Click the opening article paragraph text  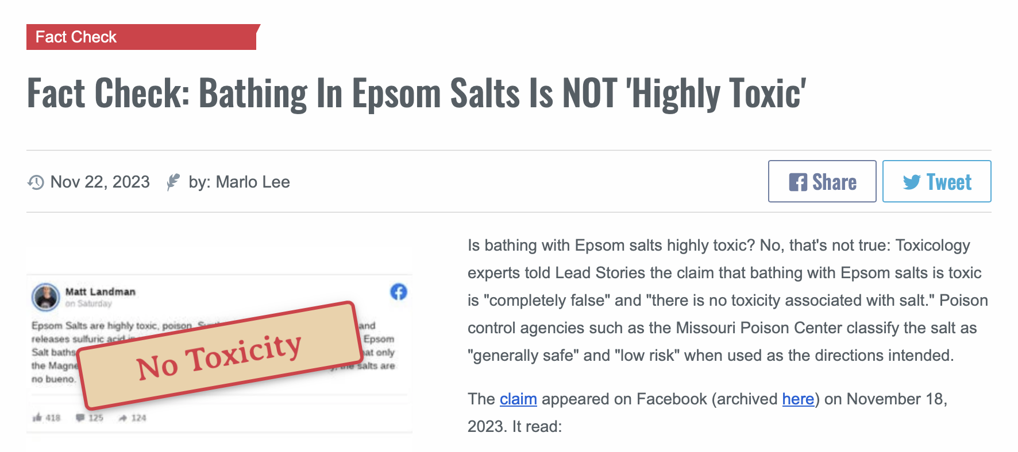tap(728, 300)
